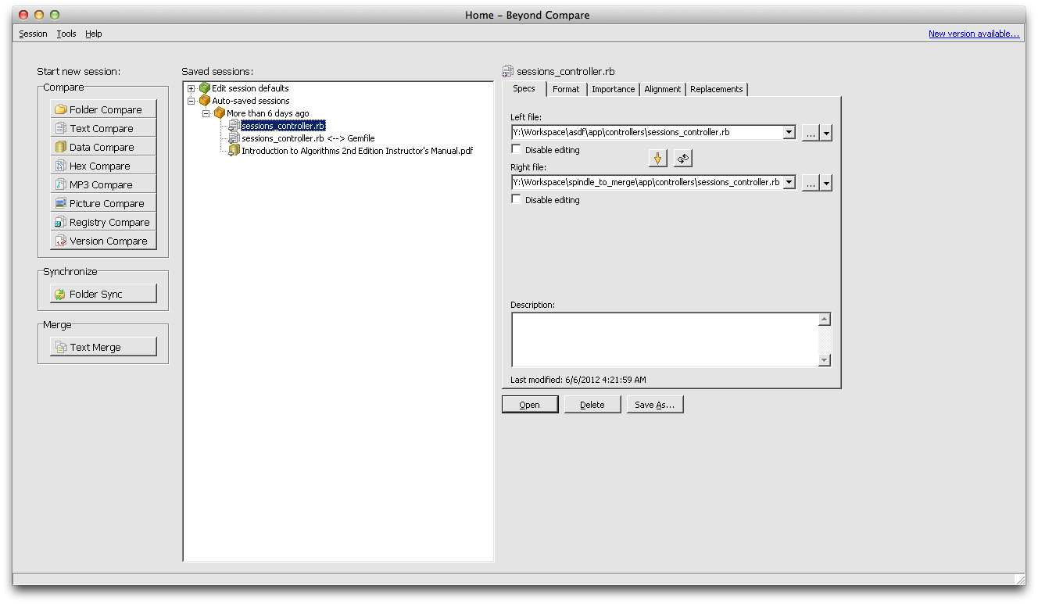
Task: Launch a Data Compare session
Action: [x=103, y=146]
